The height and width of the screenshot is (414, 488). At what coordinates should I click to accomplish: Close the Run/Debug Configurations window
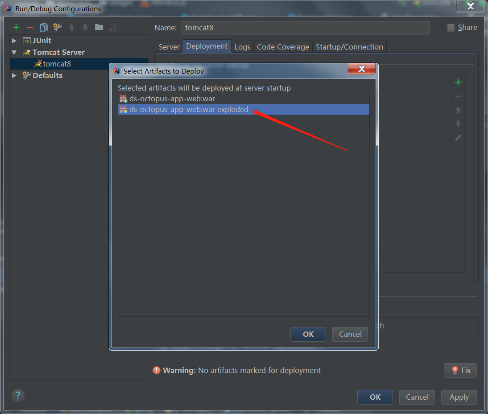pyautogui.click(x=470, y=6)
